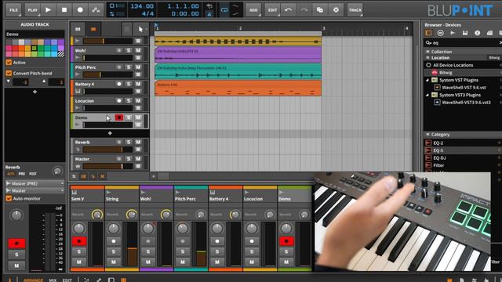Open the EDIT menu
This screenshot has height=282, width=502.
pos(272,10)
